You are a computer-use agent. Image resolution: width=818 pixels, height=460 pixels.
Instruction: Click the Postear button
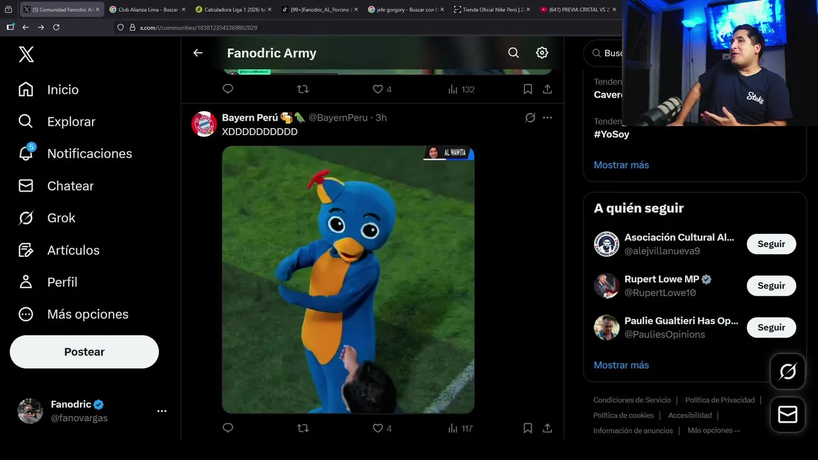tap(84, 351)
